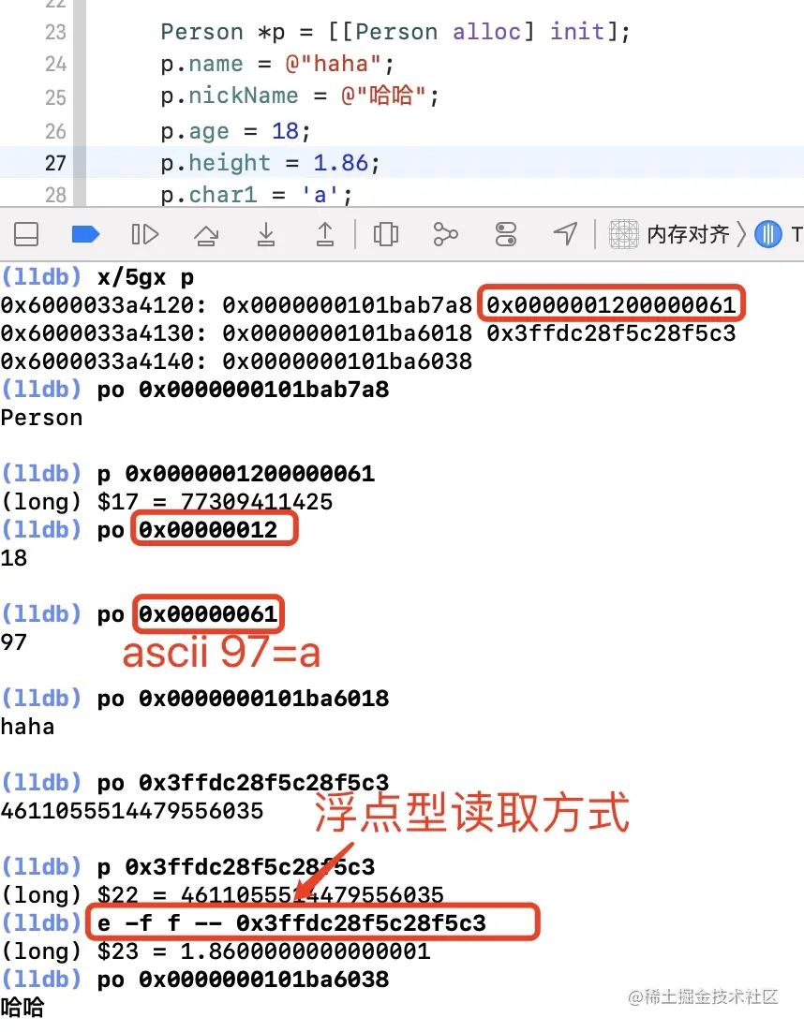Click the code line p.height = 1.86
The image size is (804, 1032).
point(270,163)
